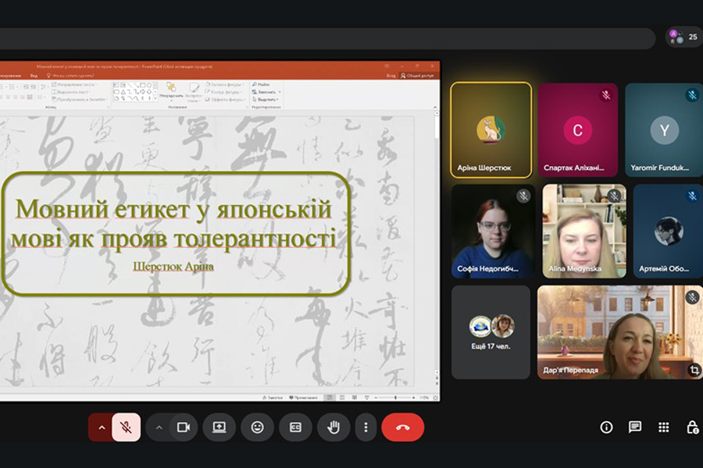Select Дар'я Перепадя video tile
This screenshot has width=703, height=468.
tap(620, 332)
